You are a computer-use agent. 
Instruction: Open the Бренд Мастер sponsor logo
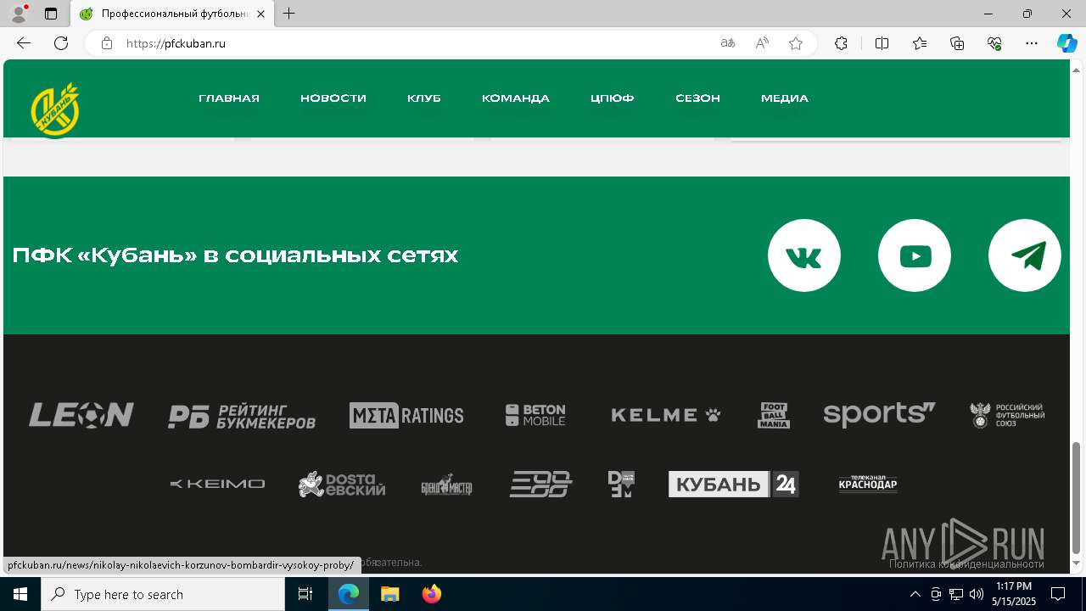click(x=447, y=485)
